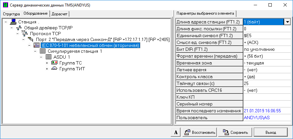Click the Симулируемая станция 1 icon

43,51
